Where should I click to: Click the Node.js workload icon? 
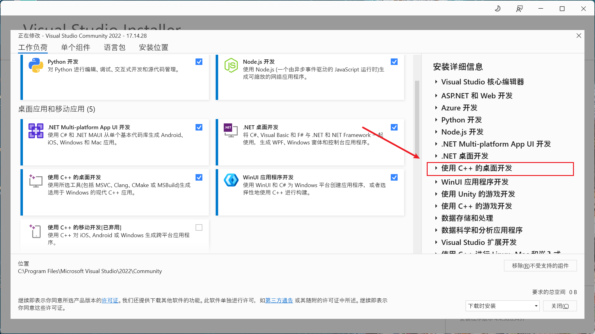(x=231, y=66)
